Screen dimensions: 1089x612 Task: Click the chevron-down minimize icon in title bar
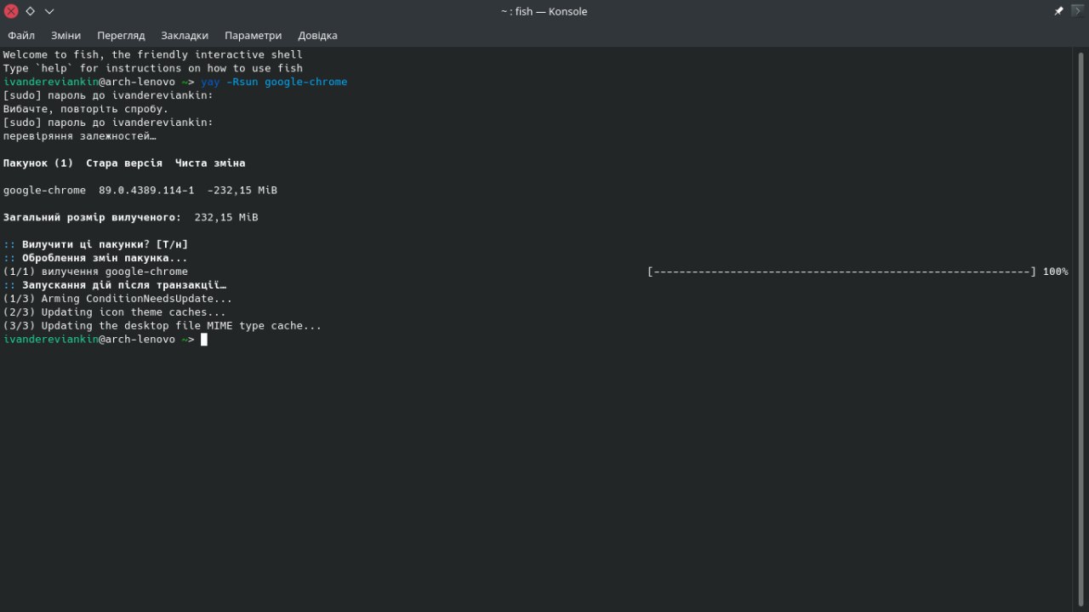tap(49, 11)
